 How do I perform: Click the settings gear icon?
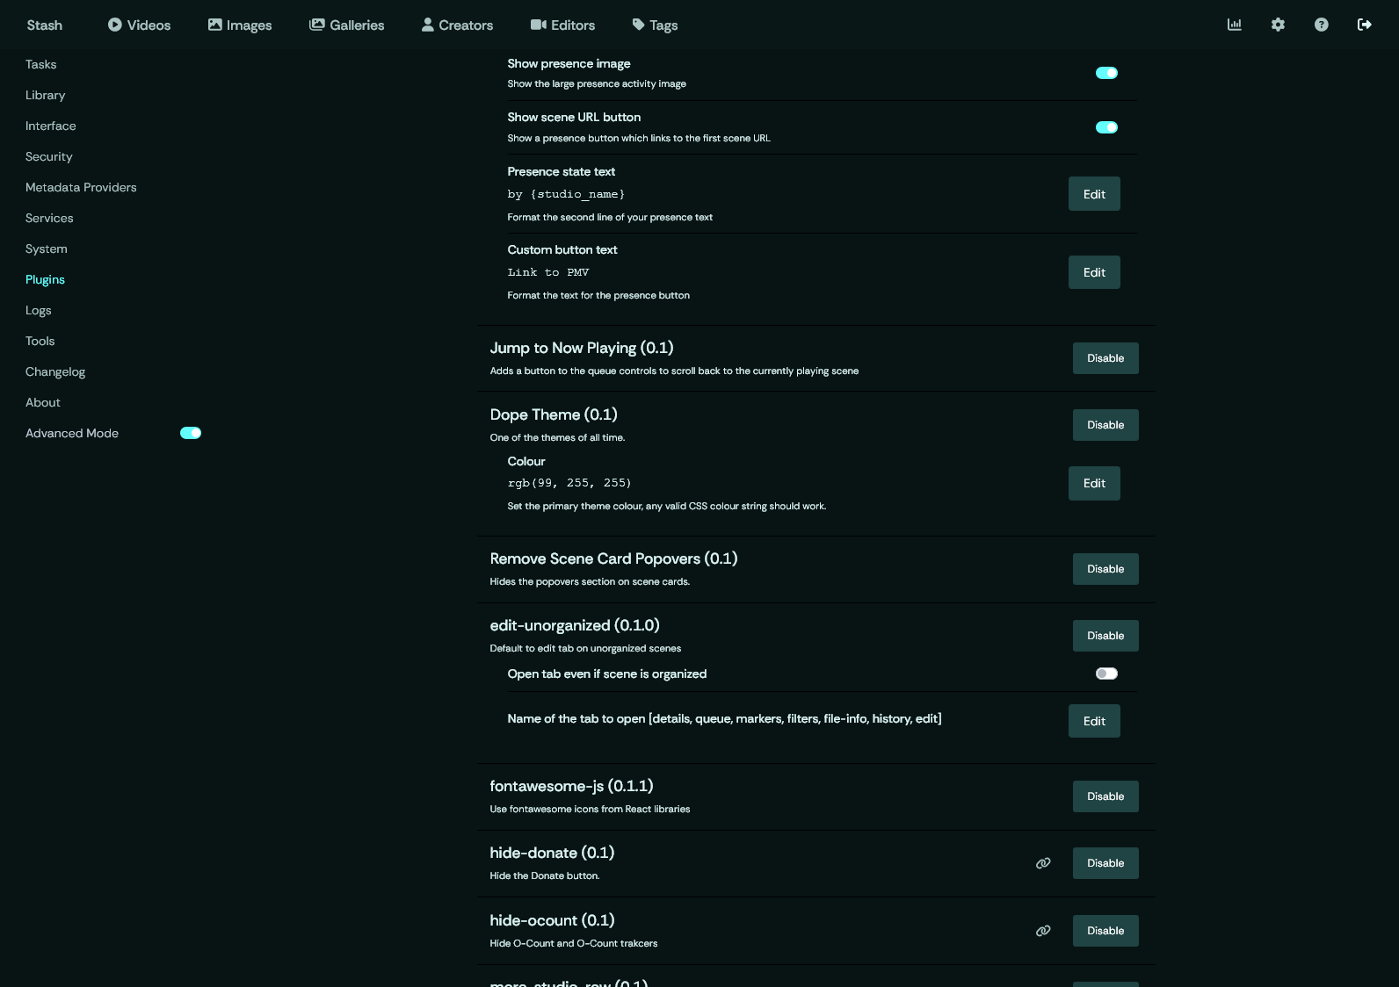(x=1278, y=25)
